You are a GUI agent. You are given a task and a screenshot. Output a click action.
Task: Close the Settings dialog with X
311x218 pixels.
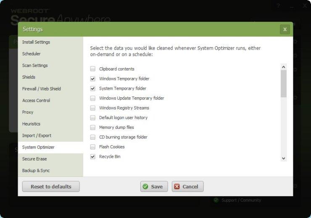285,29
